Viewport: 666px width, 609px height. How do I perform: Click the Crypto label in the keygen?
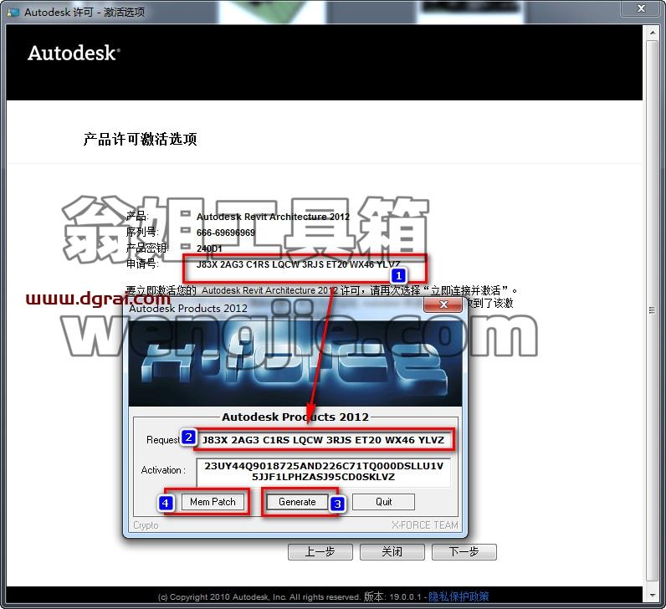(146, 525)
